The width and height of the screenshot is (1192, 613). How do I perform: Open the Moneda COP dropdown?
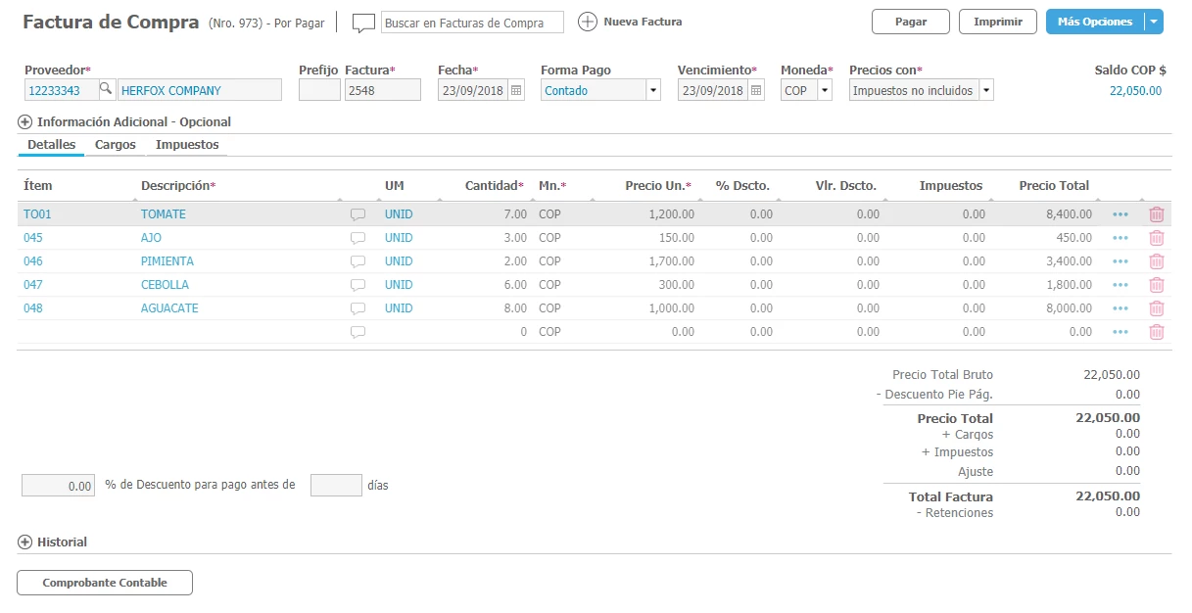pos(825,90)
